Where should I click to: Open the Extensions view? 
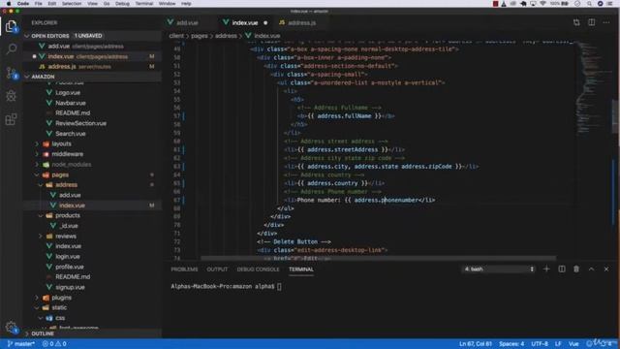[12, 119]
